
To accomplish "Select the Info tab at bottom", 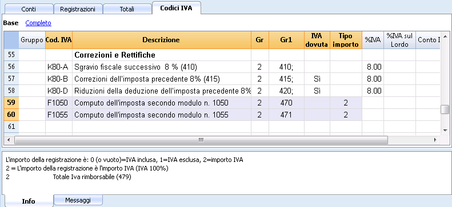I will (29, 201).
